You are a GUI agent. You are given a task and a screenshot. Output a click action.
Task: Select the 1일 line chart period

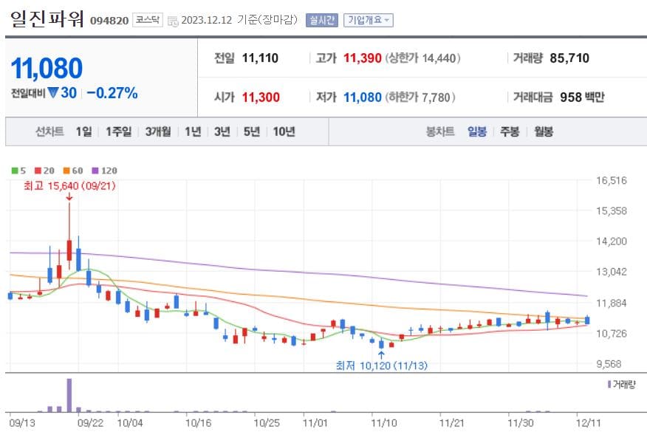click(83, 131)
